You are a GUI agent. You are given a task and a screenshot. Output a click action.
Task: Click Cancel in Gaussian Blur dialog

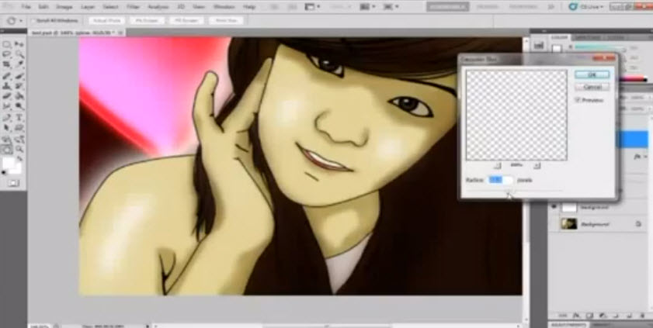coord(592,88)
